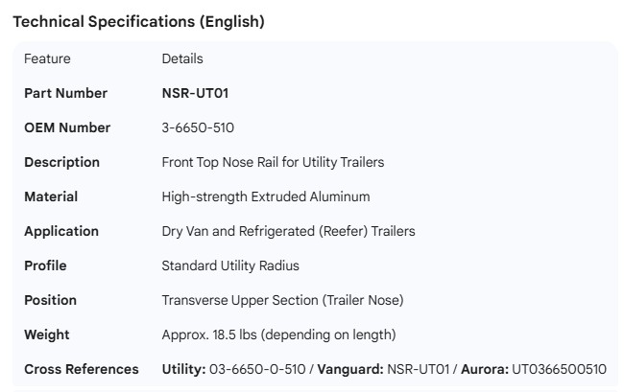Select the Transverse Upper Section text
Screen dimensions: 624x392
click(282, 300)
